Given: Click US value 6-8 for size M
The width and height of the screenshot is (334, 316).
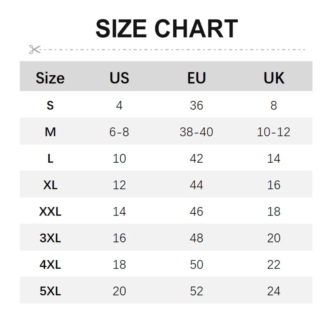Looking at the screenshot, I should 119,132.
